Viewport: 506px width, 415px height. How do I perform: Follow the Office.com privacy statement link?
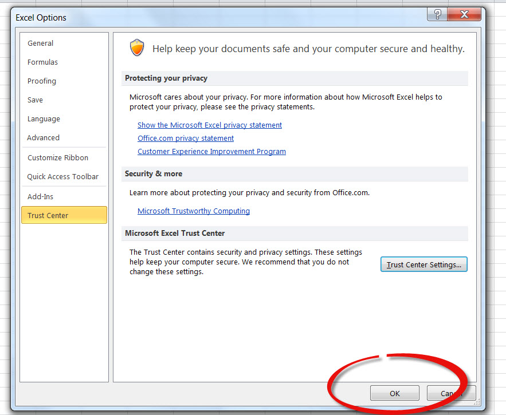coord(186,139)
